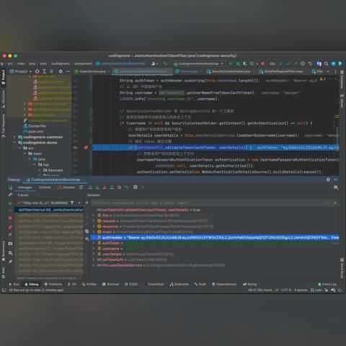Click the wrench settings icon in Debug sidebar
The width and height of the screenshot is (346, 346).
(10, 195)
